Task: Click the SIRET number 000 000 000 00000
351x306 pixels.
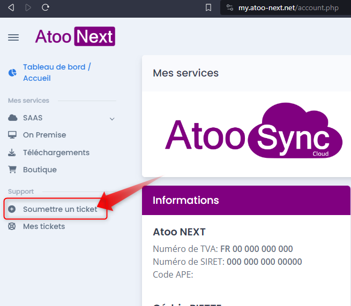Action: [264, 262]
